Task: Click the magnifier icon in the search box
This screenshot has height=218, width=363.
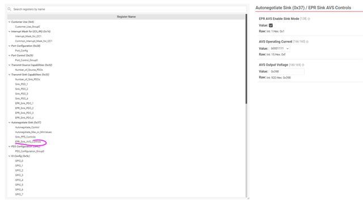Action: point(9,9)
